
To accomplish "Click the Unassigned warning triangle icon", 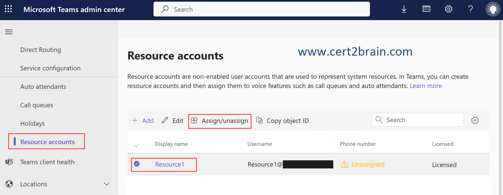I will pos(344,164).
